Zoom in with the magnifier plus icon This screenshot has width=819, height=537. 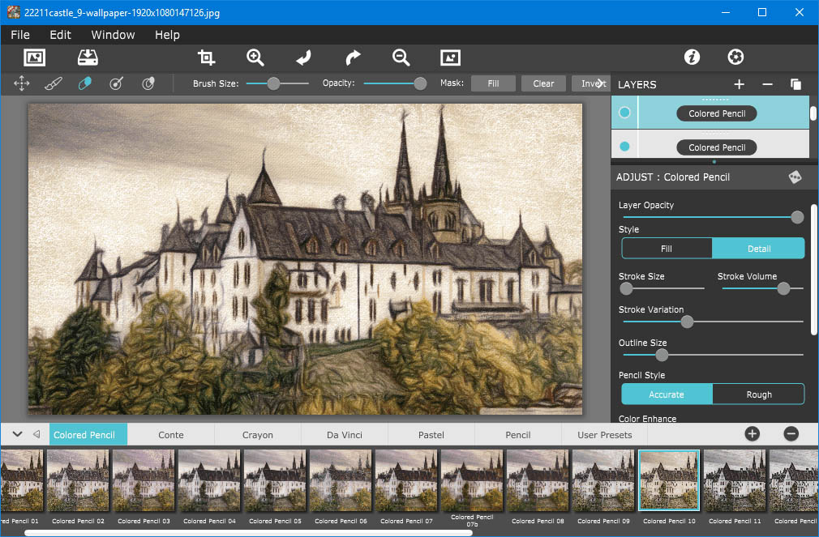(255, 58)
